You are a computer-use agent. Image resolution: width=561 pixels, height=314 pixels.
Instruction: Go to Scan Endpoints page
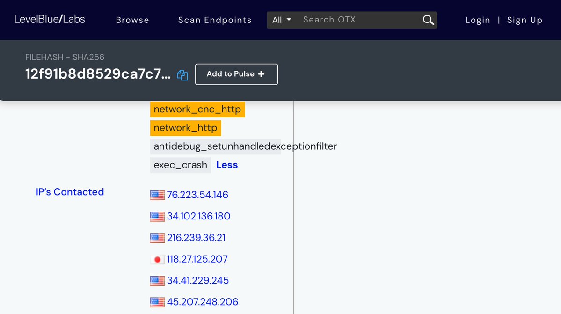point(215,20)
